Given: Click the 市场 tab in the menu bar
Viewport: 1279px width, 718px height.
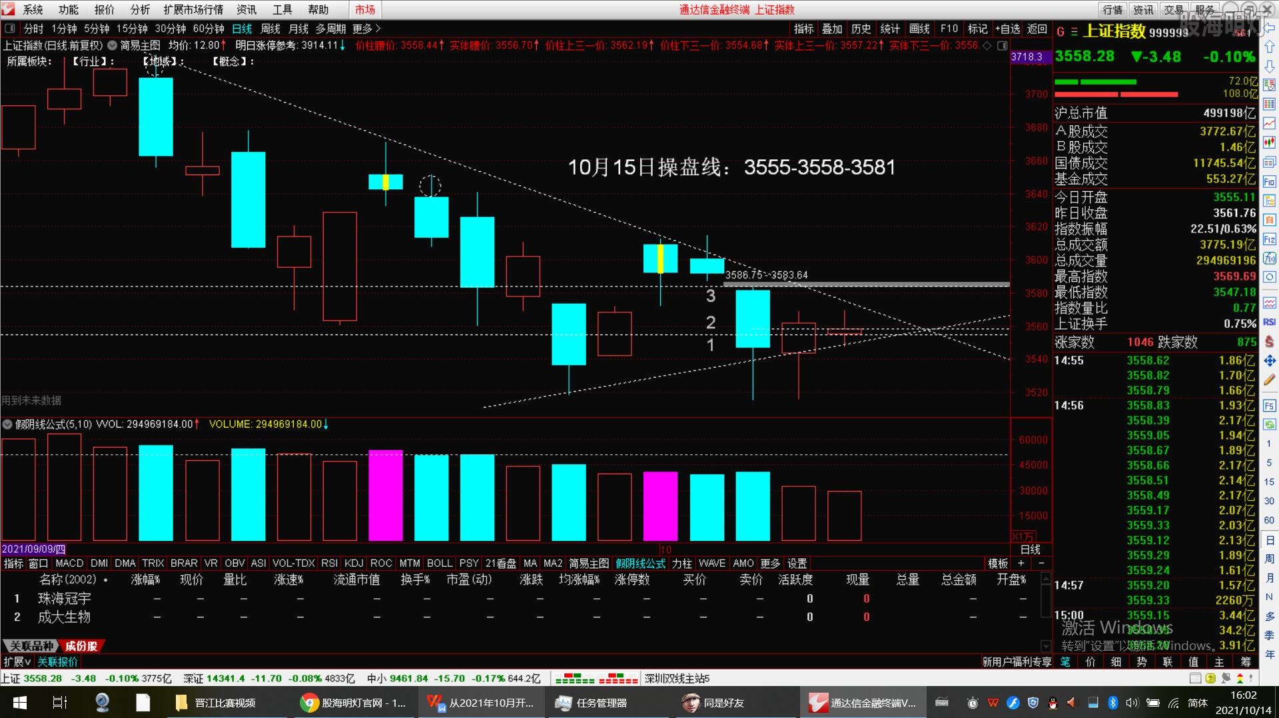Looking at the screenshot, I should [364, 9].
